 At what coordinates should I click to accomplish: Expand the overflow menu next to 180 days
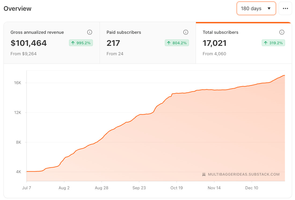(x=285, y=8)
